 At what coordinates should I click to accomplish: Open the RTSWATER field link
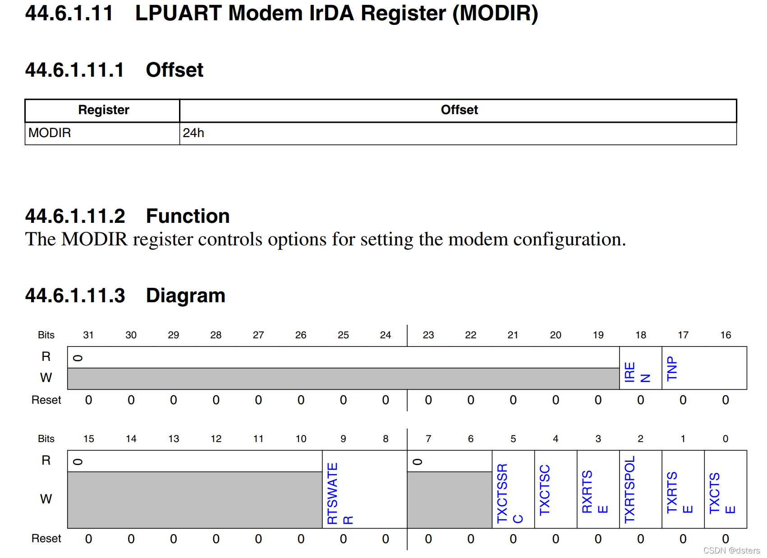[340, 493]
